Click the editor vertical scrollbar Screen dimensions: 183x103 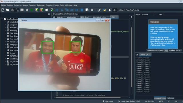click(x=132, y=57)
